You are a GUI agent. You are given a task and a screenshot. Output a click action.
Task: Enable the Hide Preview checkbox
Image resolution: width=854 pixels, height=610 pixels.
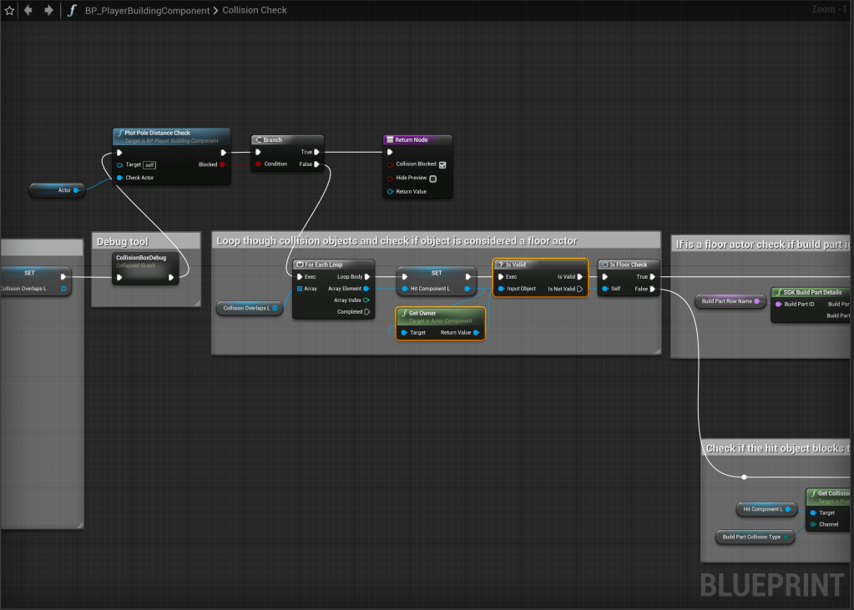pyautogui.click(x=432, y=179)
